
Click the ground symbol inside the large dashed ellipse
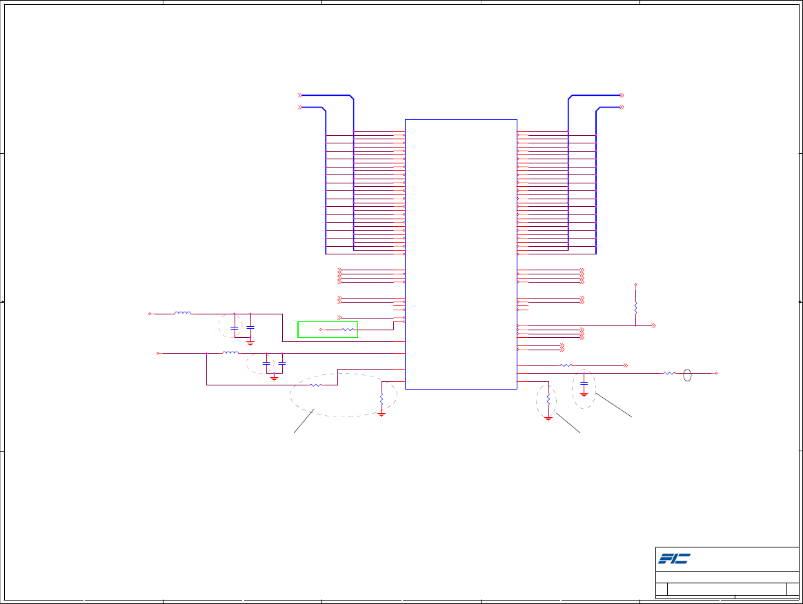pos(381,414)
